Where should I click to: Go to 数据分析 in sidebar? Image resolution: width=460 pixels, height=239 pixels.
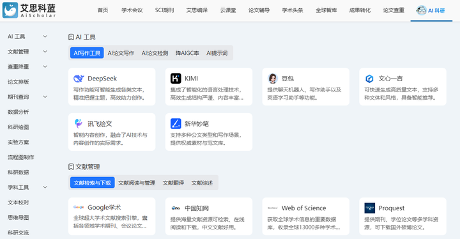click(x=18, y=112)
